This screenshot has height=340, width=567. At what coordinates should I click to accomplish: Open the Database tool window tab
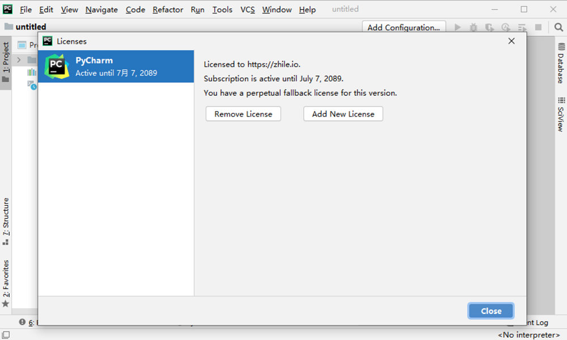click(561, 63)
